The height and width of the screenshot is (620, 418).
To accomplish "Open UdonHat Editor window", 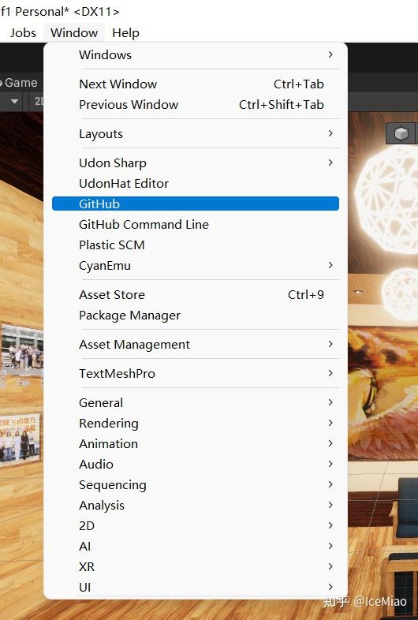I will (196, 184).
